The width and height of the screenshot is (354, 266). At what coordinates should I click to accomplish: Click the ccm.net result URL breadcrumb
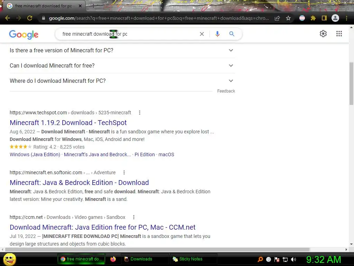67,217
